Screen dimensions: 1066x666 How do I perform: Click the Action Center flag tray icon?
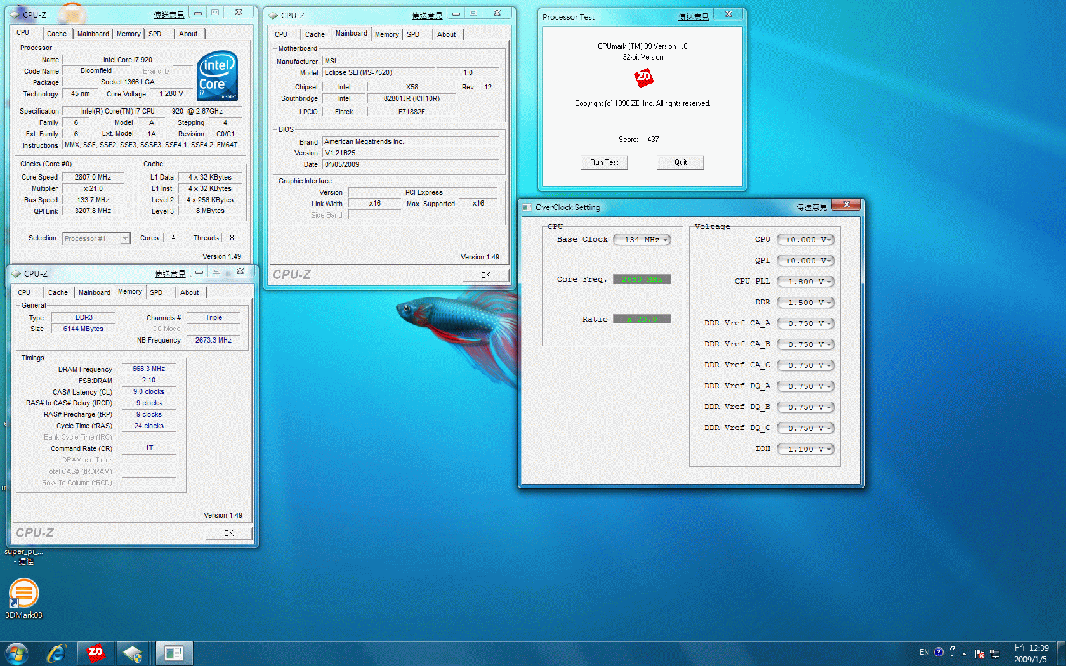[979, 653]
